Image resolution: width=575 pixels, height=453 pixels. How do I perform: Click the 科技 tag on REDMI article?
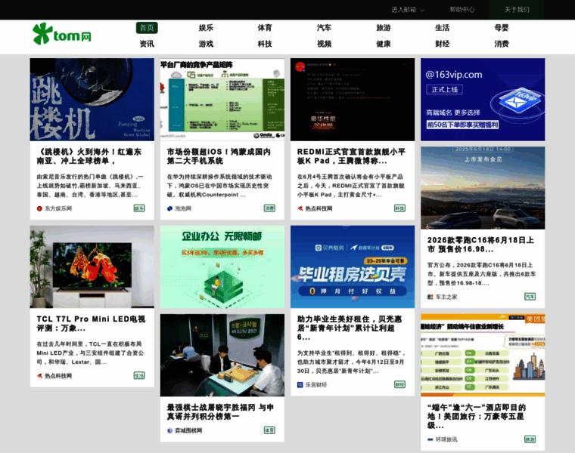399,208
